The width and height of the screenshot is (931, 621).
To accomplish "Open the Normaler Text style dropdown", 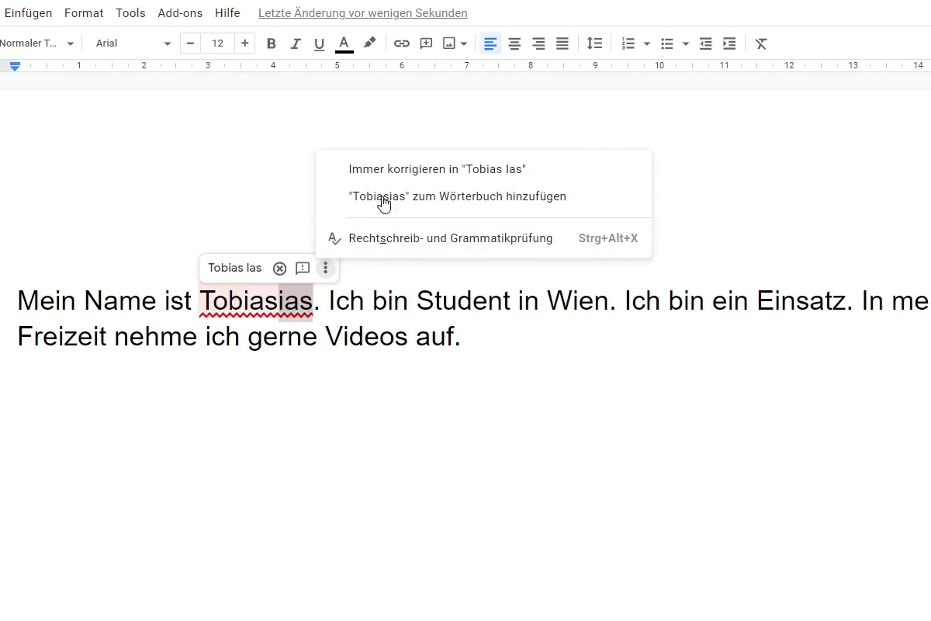I will pyautogui.click(x=37, y=43).
